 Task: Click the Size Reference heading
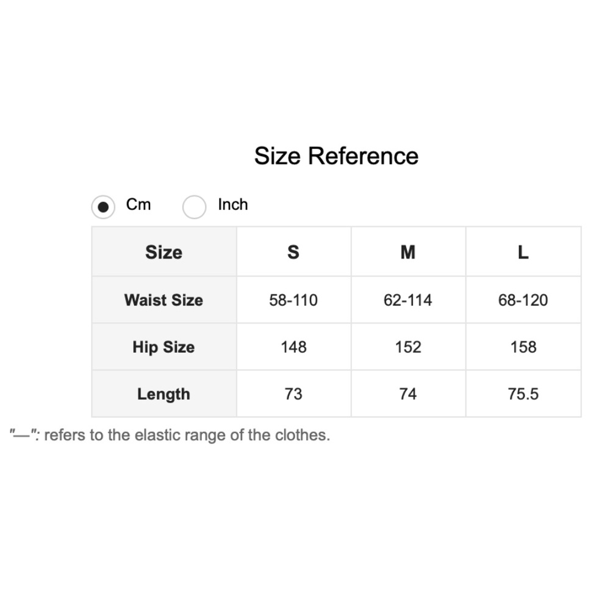tap(336, 156)
